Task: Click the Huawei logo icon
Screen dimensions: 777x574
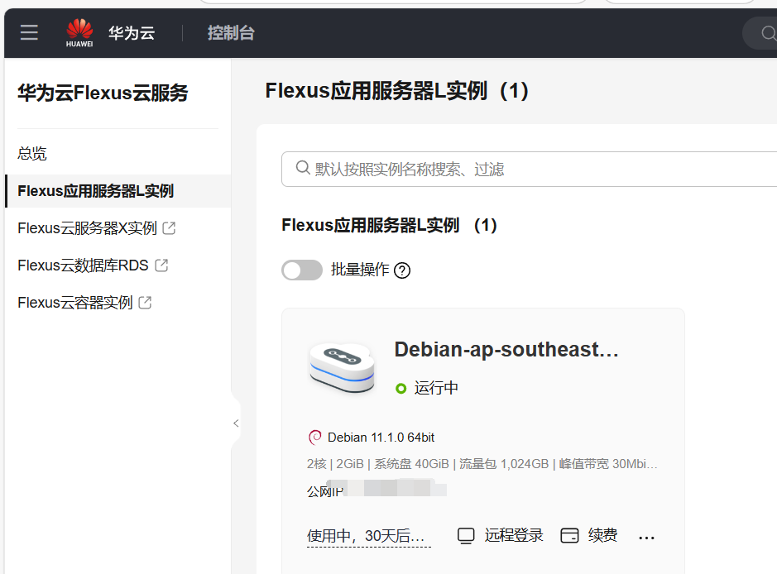Action: pyautogui.click(x=79, y=33)
